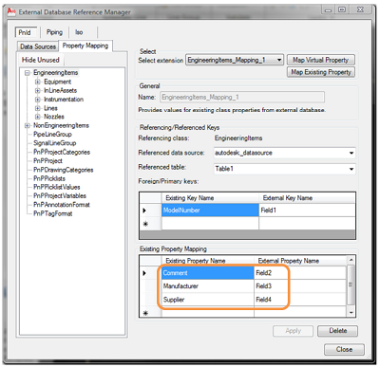Click the Delete button
This screenshot has width=380, height=367.
pos(338,331)
